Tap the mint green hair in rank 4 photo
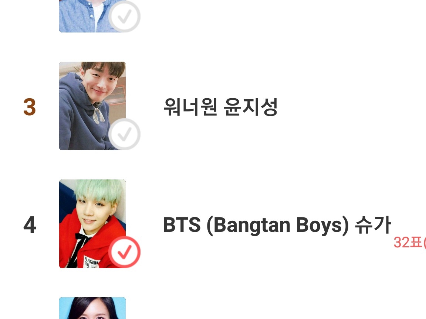The image size is (426, 319). tap(98, 191)
